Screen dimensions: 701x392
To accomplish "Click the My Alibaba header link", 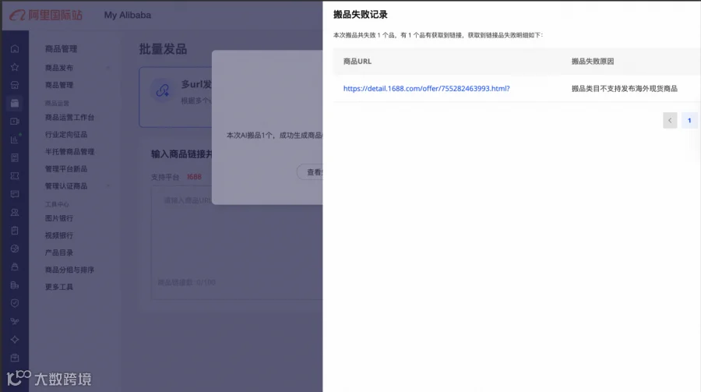I will coord(128,16).
